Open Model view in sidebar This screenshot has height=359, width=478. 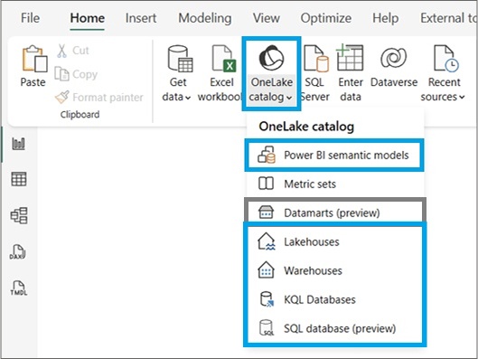tap(19, 215)
